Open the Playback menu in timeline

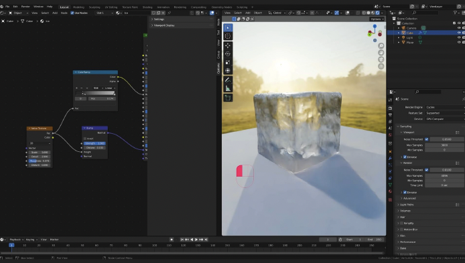[16, 240]
